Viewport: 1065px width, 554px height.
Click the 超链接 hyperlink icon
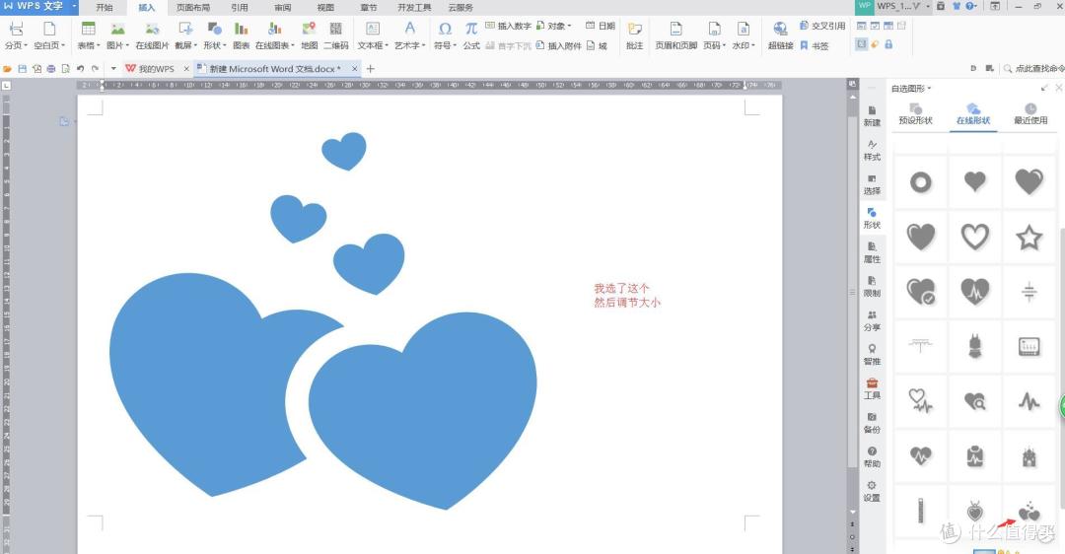pyautogui.click(x=780, y=35)
